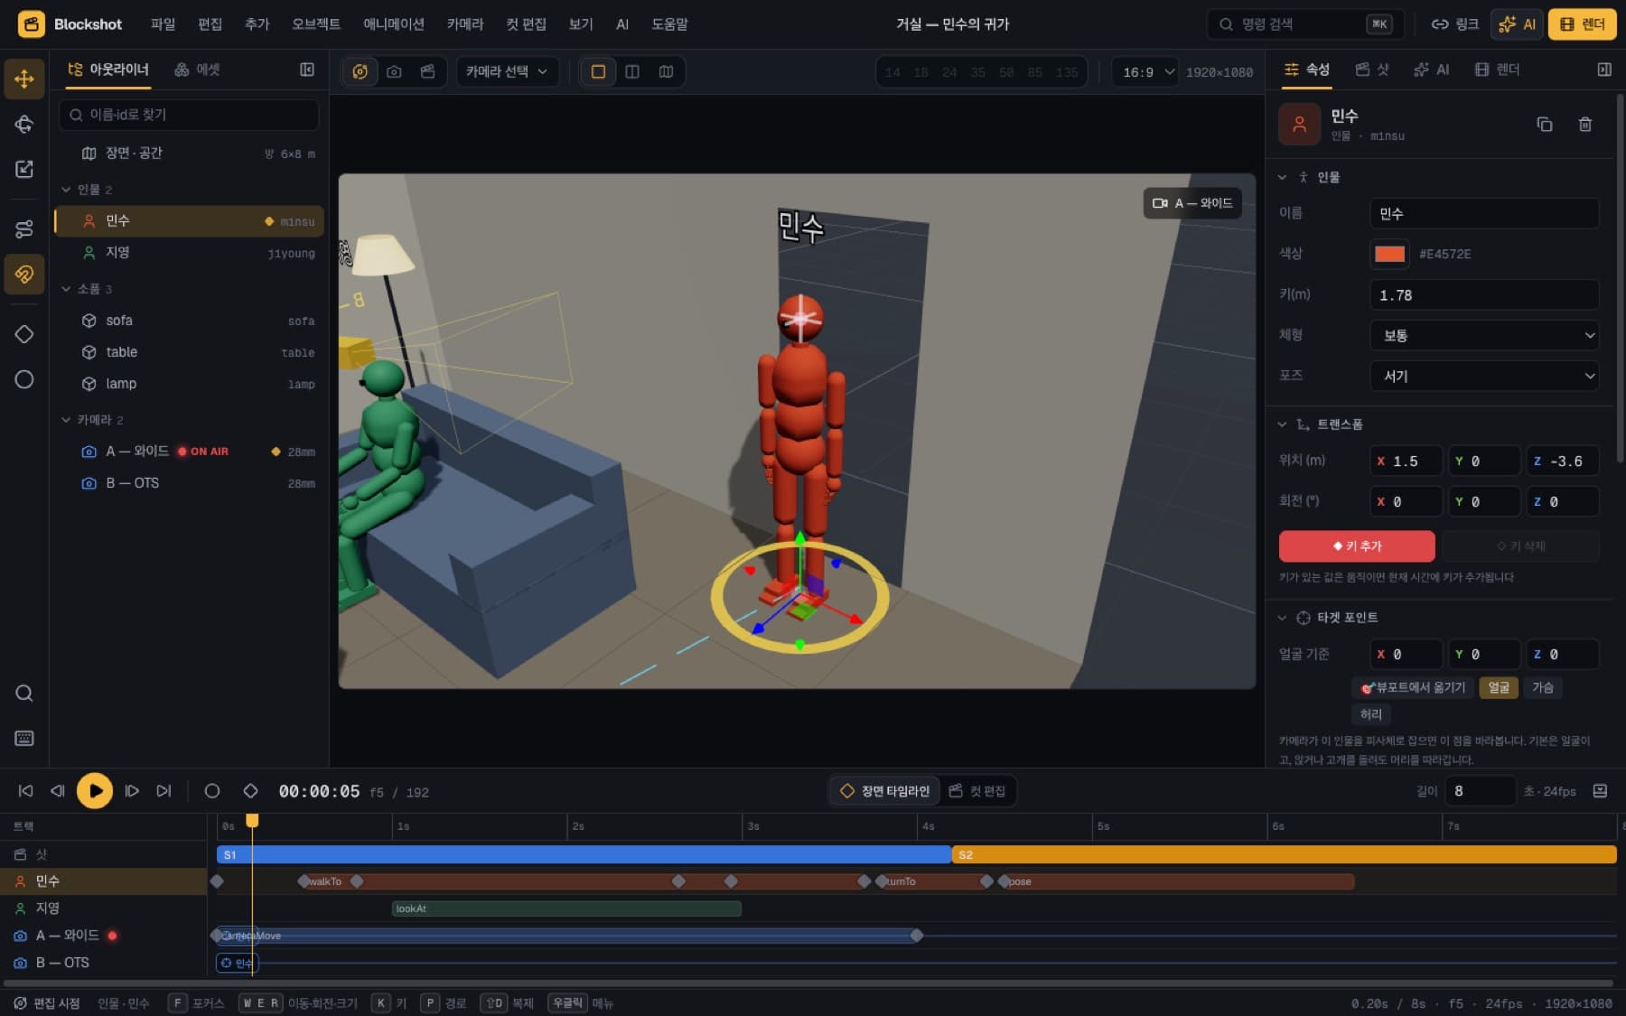Screen dimensions: 1626x1016
Task: Toggle the 허리 target point option
Action: (x=1371, y=714)
